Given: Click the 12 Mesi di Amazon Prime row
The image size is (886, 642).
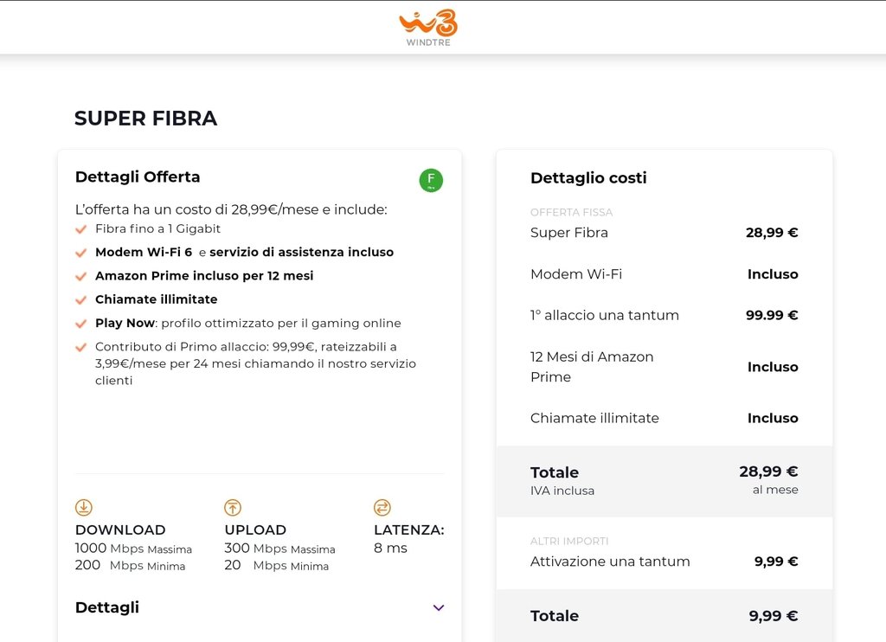Looking at the screenshot, I should coord(592,367).
